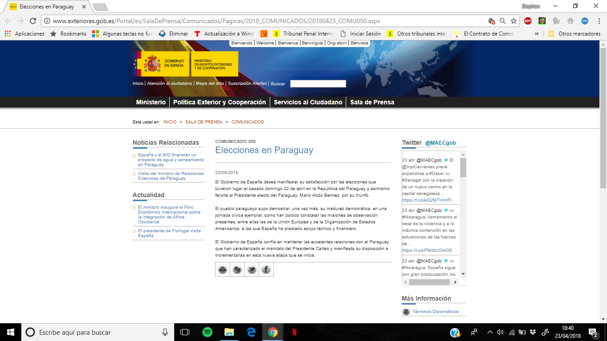Viewport: 607px width, 341px height.
Task: Open Spotify from the taskbar
Action: click(x=207, y=332)
